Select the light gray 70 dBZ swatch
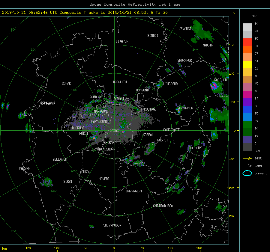This screenshot has height=252, width=270. coord(247,27)
